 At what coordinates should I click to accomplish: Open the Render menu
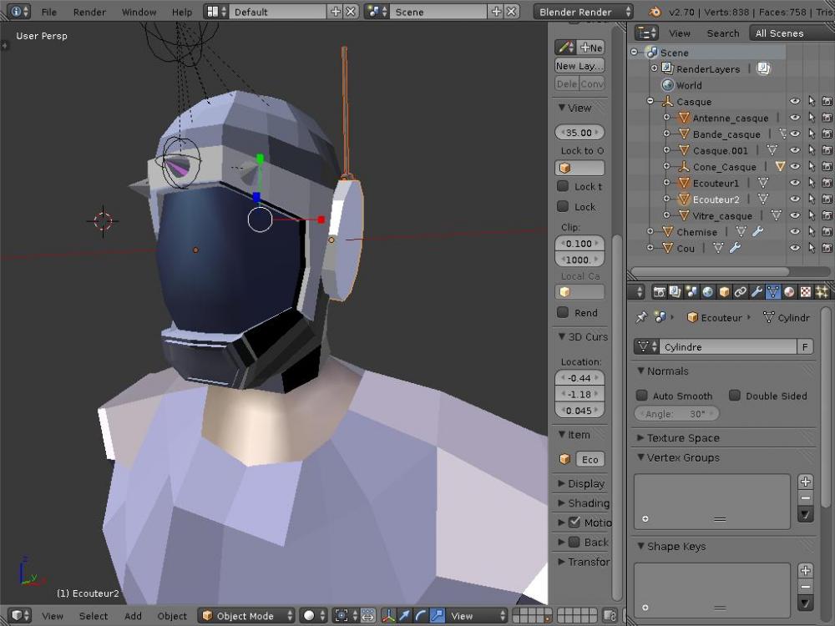click(x=89, y=13)
